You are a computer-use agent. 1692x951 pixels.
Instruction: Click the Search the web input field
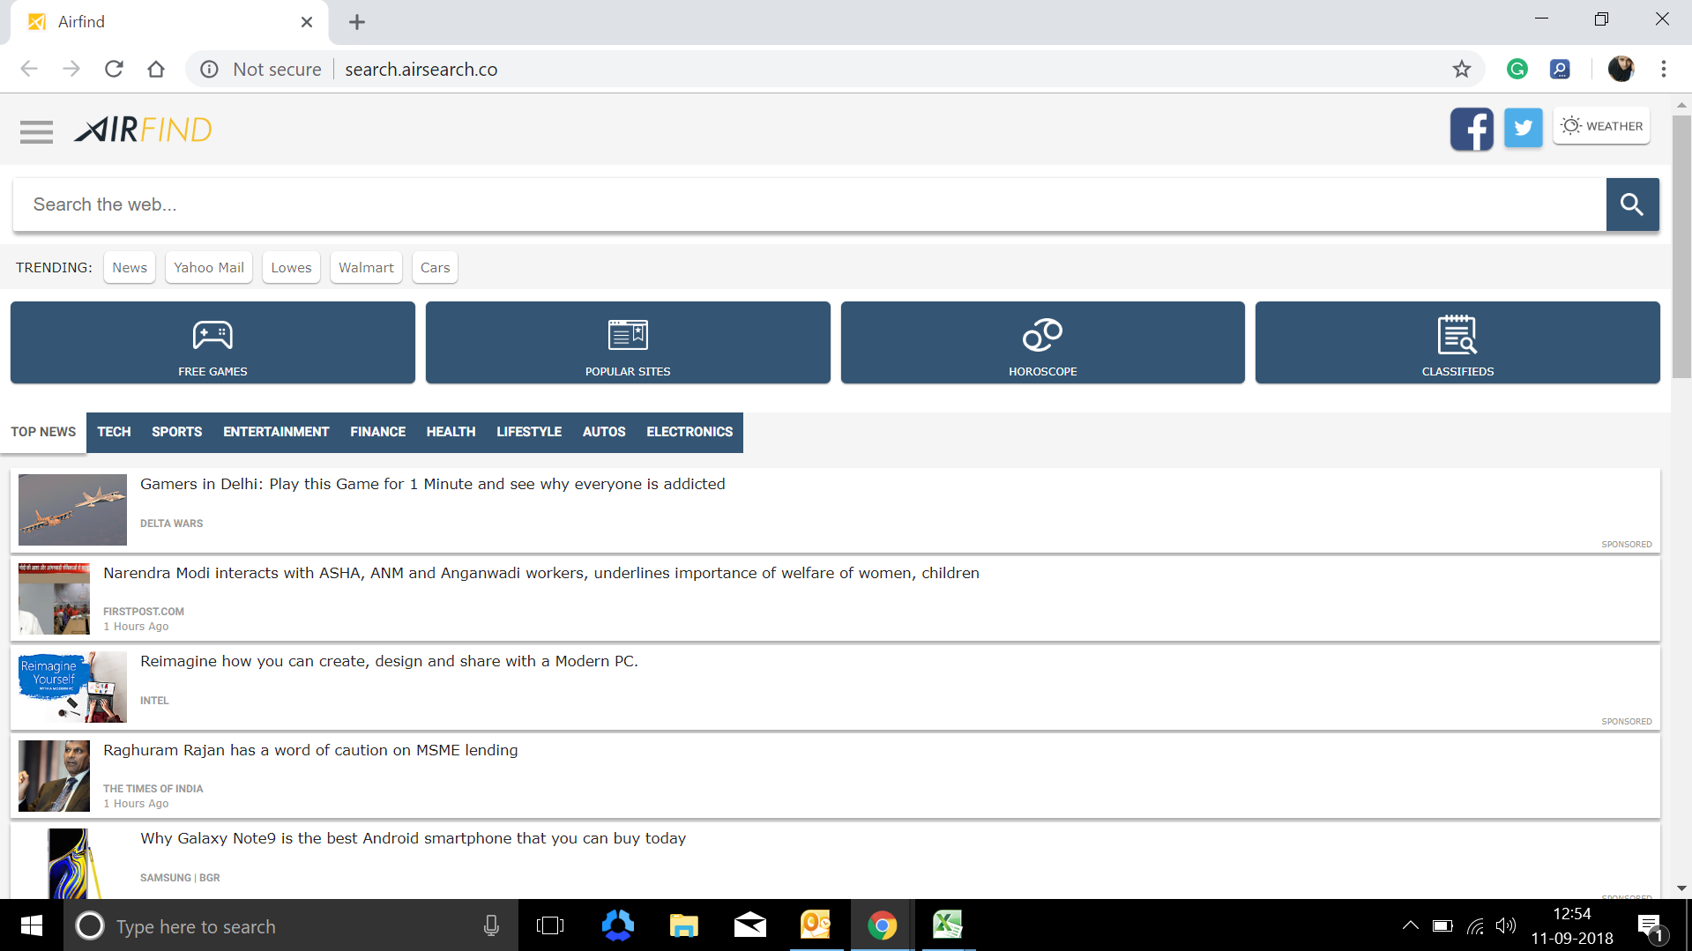point(794,204)
